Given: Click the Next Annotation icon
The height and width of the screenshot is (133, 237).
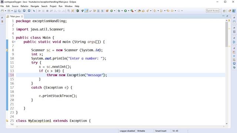Looking at the screenshot, I should pos(154,11).
